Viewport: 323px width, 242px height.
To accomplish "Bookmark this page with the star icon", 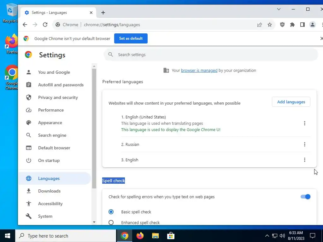I will [x=270, y=25].
